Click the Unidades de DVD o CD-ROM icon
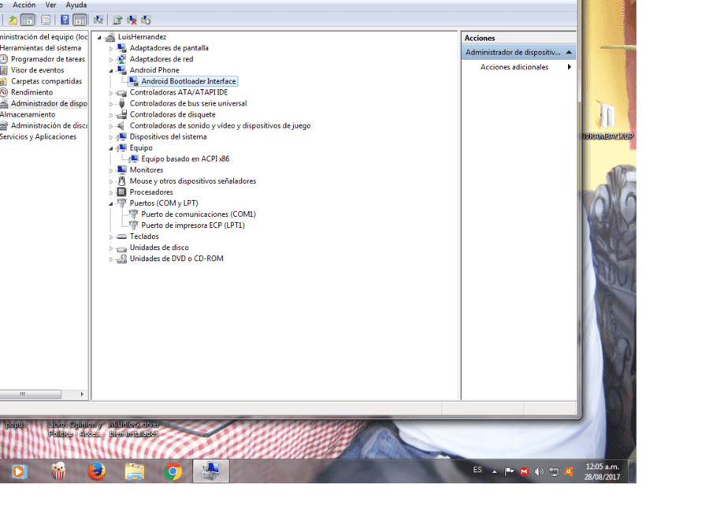This screenshot has width=709, height=532. pos(121,259)
